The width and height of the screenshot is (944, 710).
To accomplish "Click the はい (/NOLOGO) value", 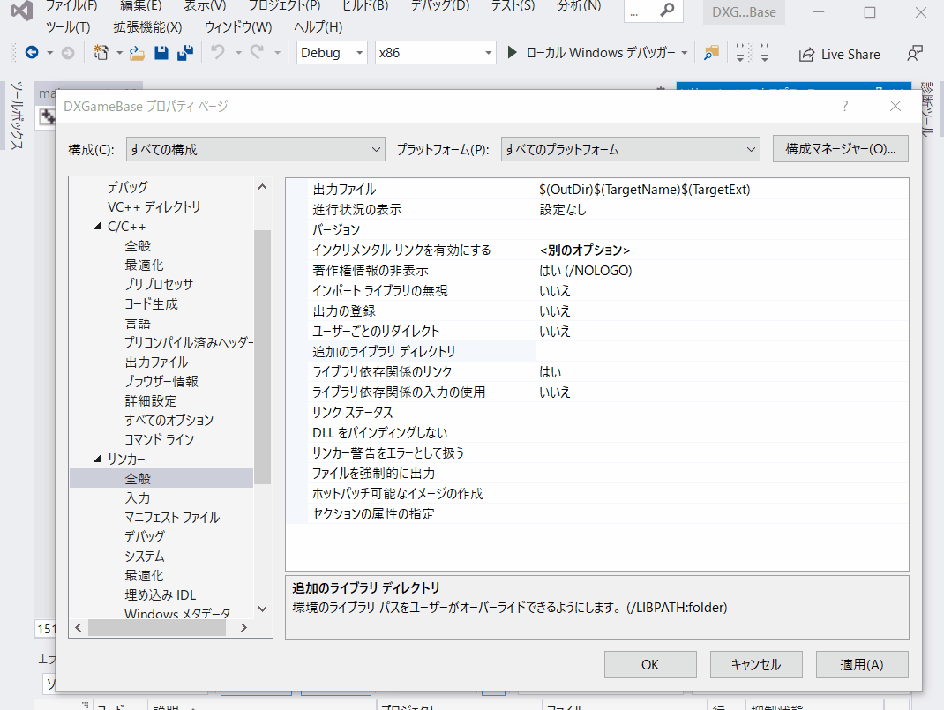I will click(586, 271).
